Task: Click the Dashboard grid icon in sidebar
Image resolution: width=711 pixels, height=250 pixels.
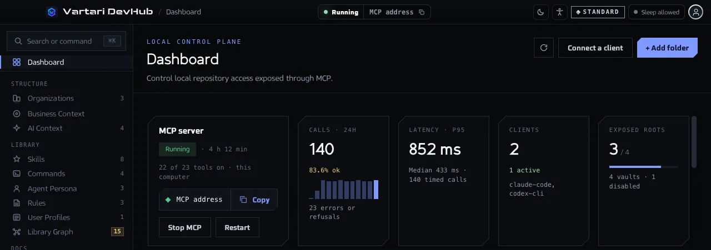Action: click(x=17, y=62)
